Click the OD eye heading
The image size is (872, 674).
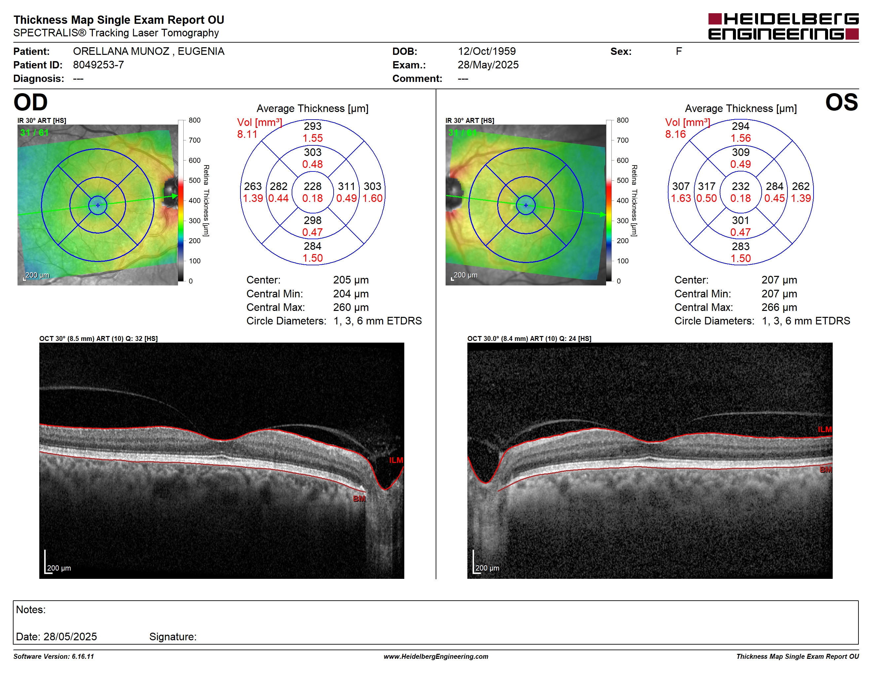pyautogui.click(x=31, y=102)
